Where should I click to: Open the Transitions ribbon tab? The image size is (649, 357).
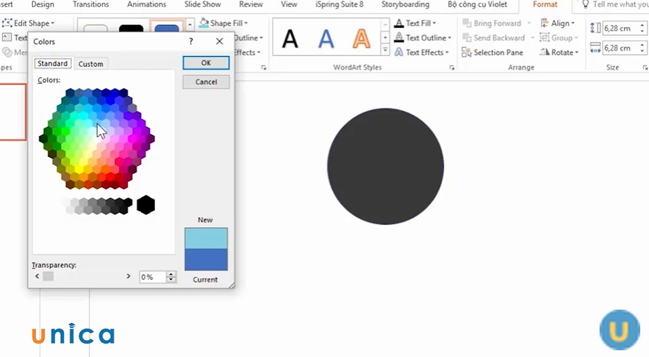pyautogui.click(x=91, y=5)
